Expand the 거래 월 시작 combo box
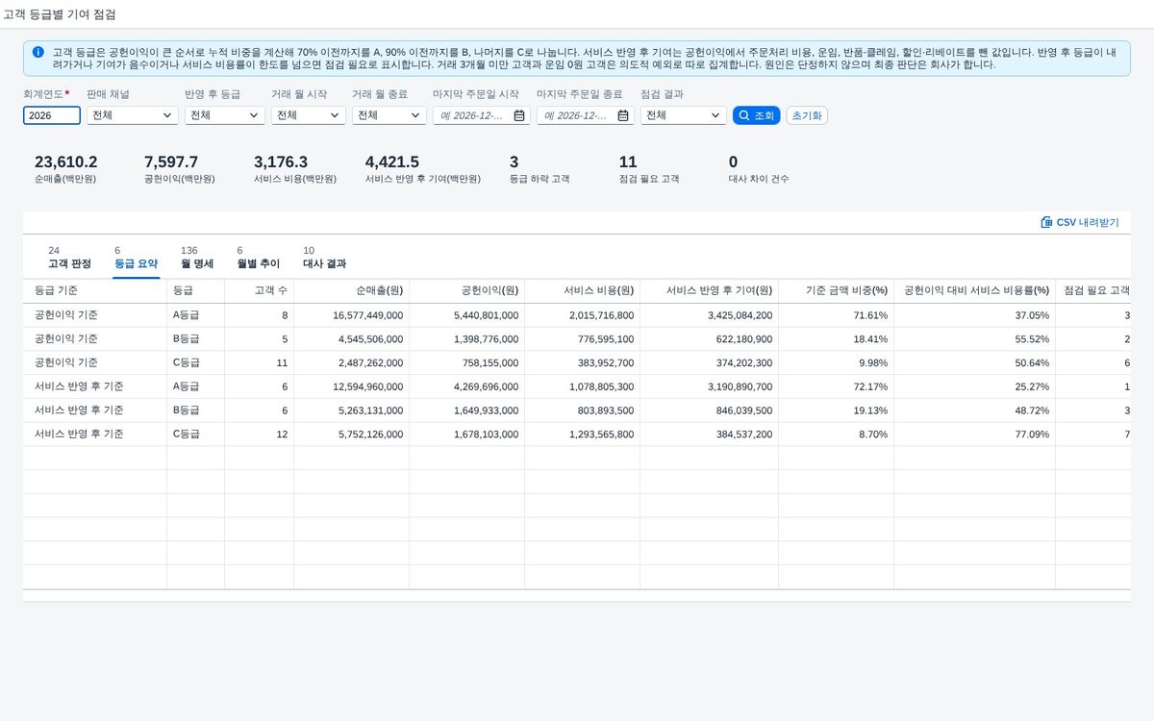Image resolution: width=1154 pixels, height=721 pixels. [336, 115]
